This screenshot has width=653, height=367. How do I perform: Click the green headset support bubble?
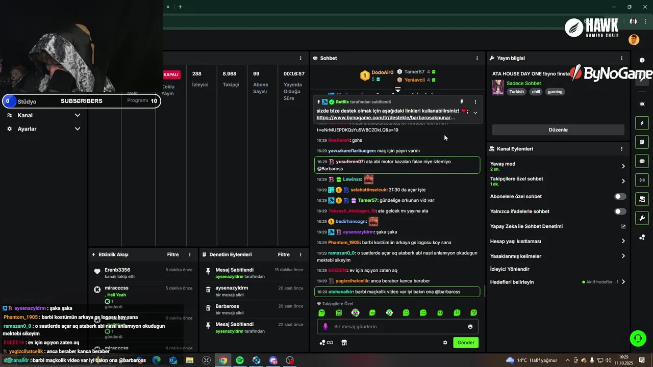pyautogui.click(x=638, y=338)
